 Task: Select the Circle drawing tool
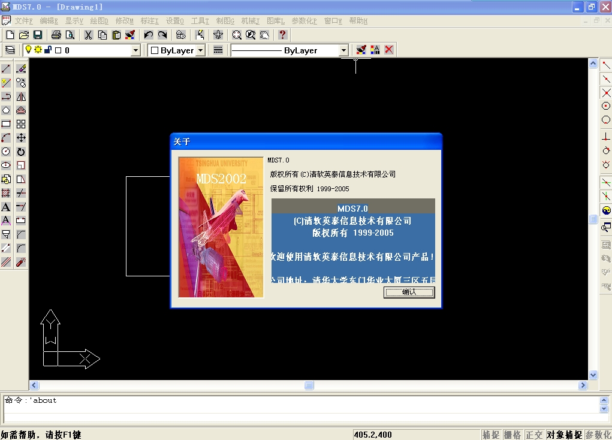[6, 152]
